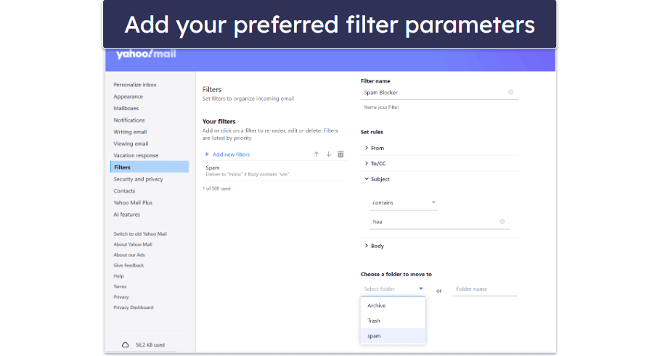Expand the Body rule section
The width and height of the screenshot is (657, 356).
pos(439,246)
